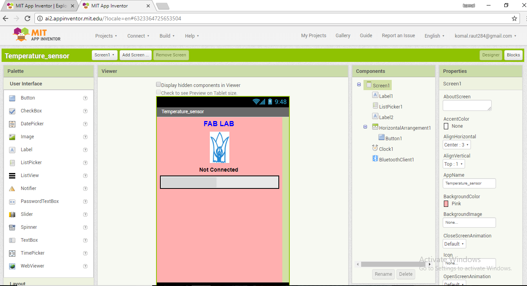
Task: Click the AppName text field
Action: pyautogui.click(x=469, y=183)
